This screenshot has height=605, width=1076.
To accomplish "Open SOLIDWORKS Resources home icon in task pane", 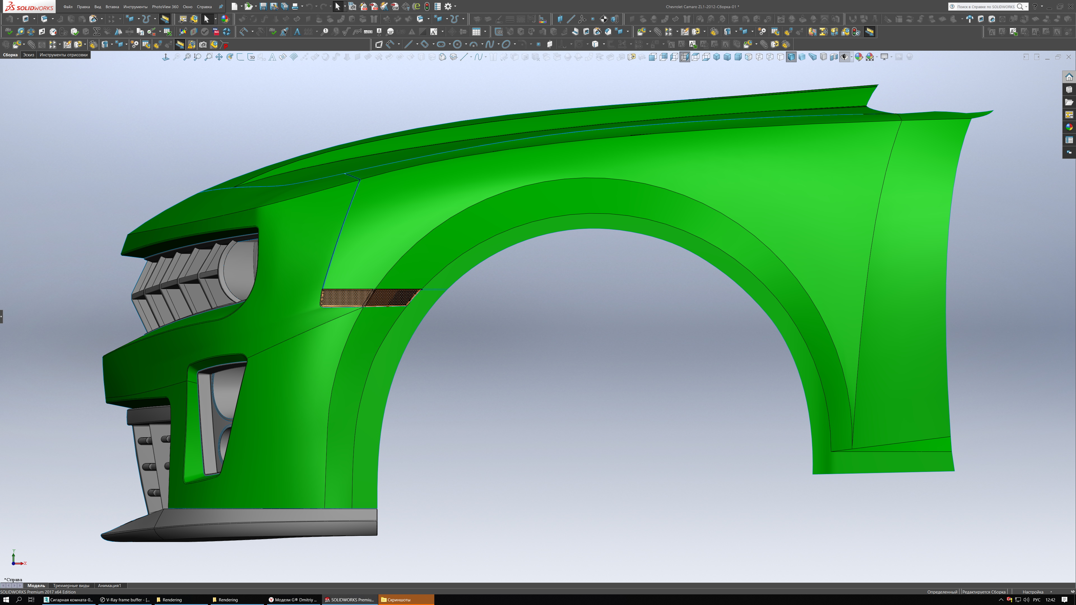I will [1069, 77].
